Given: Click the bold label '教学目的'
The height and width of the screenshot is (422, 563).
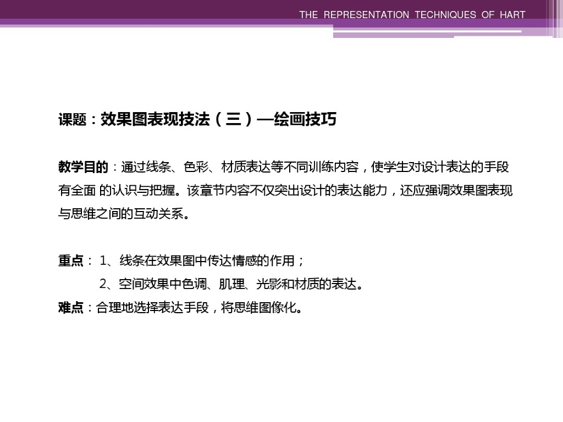Looking at the screenshot, I should [83, 167].
